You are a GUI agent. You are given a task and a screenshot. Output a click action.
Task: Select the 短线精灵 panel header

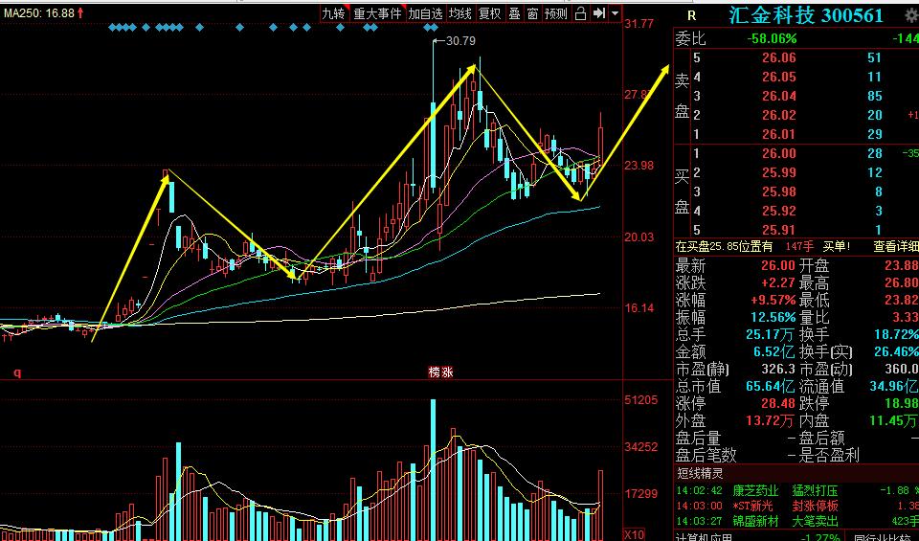click(701, 472)
